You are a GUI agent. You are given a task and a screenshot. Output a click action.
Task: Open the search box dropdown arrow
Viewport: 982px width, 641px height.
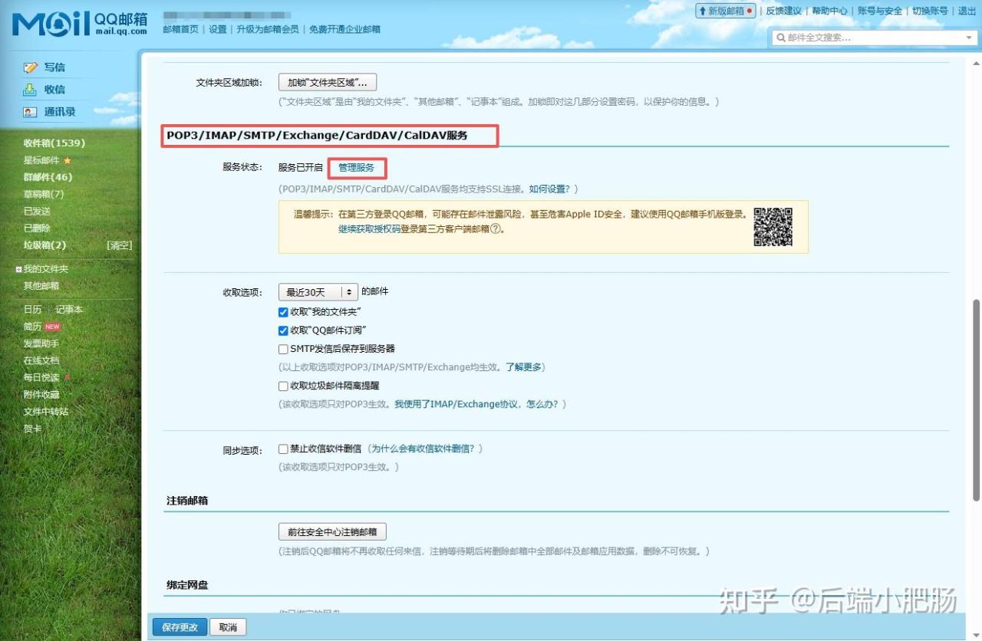(969, 38)
